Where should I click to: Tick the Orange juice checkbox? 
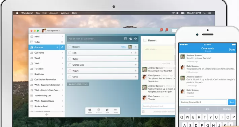click(x=70, y=65)
